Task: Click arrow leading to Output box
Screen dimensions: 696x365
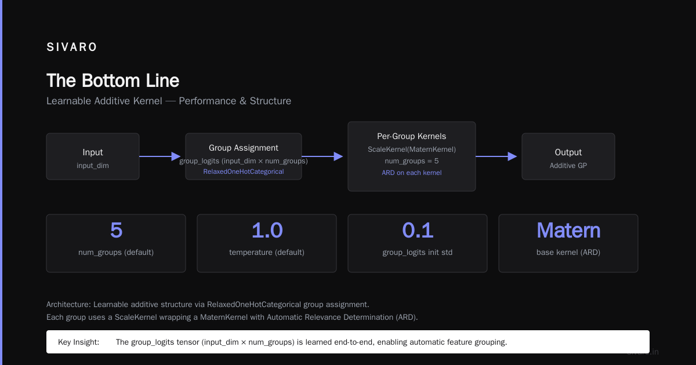Action: pos(496,156)
